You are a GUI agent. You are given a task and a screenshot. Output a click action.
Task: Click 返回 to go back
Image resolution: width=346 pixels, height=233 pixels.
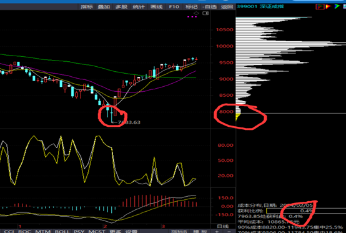click(x=227, y=7)
